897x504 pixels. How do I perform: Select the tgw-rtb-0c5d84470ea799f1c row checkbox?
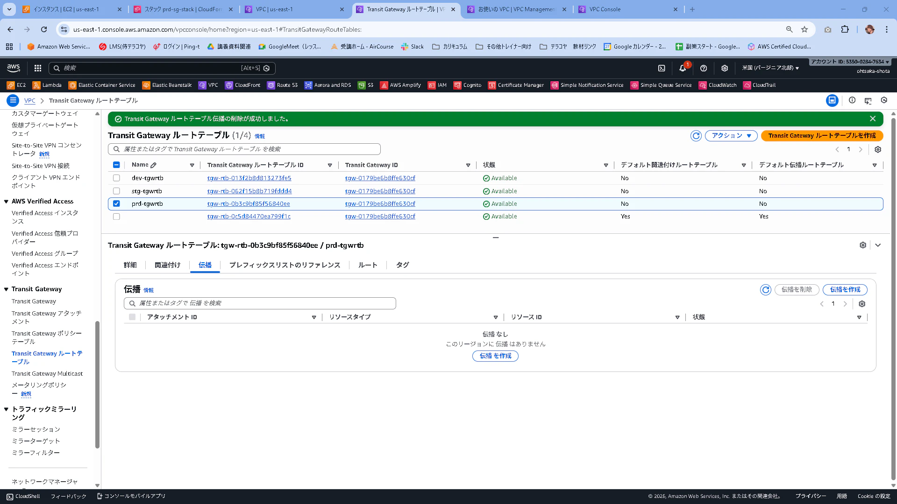pos(116,217)
